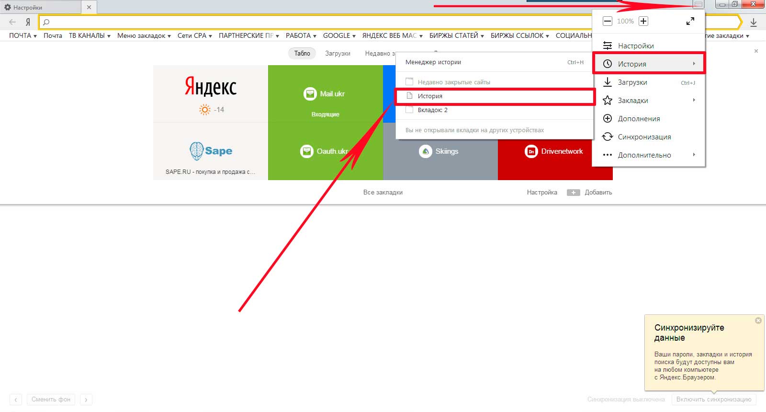This screenshot has width=766, height=412.
Task: Go back with the left arrow button
Action: tap(12, 22)
